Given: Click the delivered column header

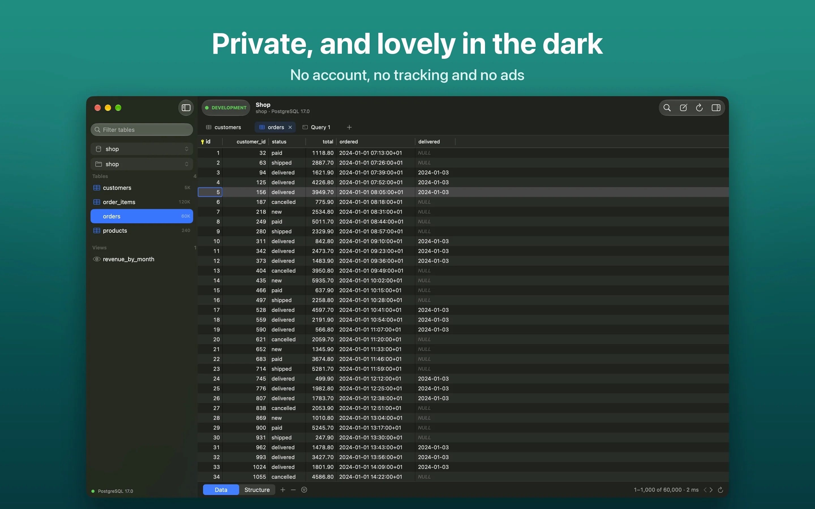Looking at the screenshot, I should click(x=435, y=142).
